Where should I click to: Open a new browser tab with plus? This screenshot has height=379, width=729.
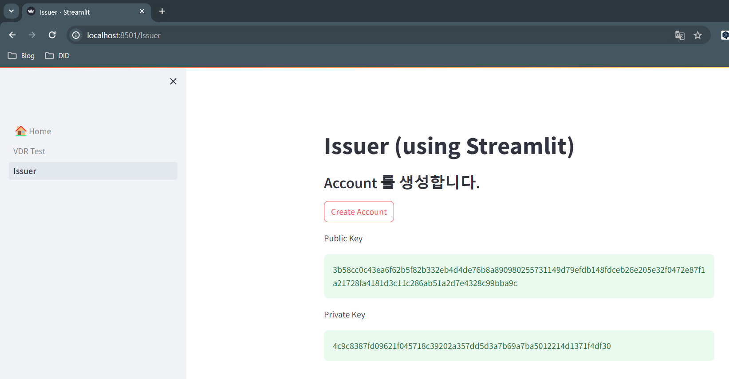162,12
